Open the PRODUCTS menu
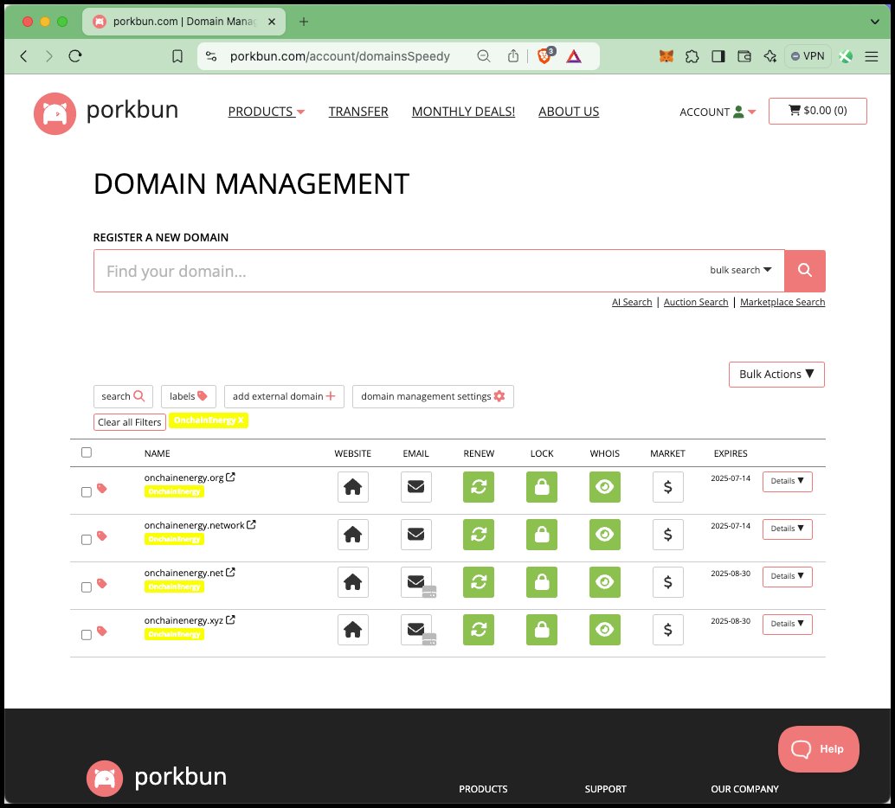 266,112
